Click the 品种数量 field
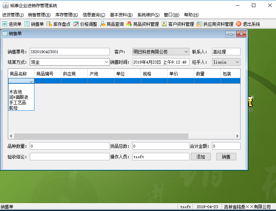276x211 pixels. coord(70,146)
